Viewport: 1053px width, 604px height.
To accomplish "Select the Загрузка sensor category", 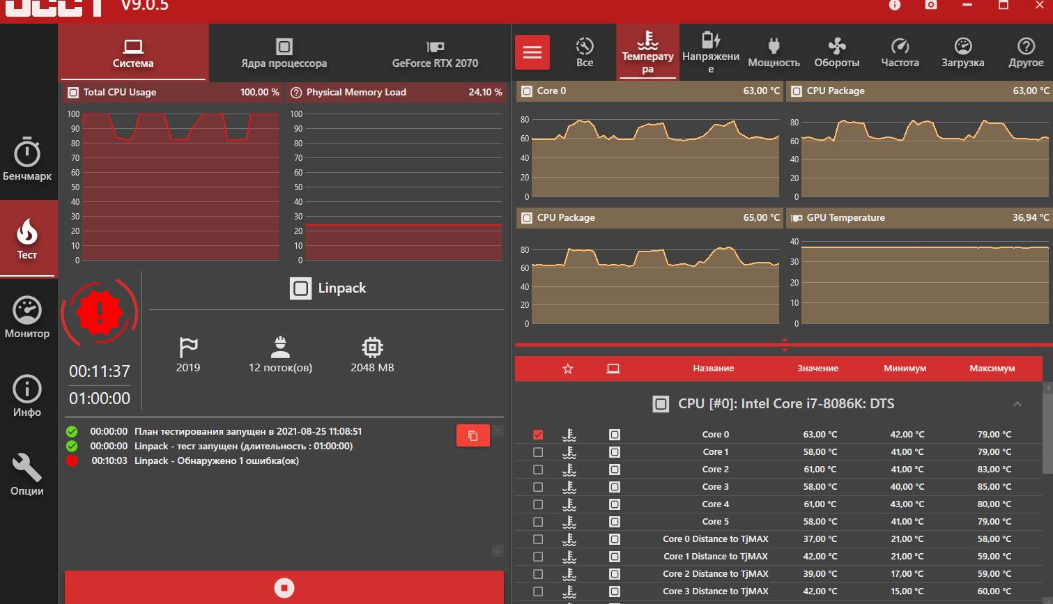I will click(x=962, y=52).
